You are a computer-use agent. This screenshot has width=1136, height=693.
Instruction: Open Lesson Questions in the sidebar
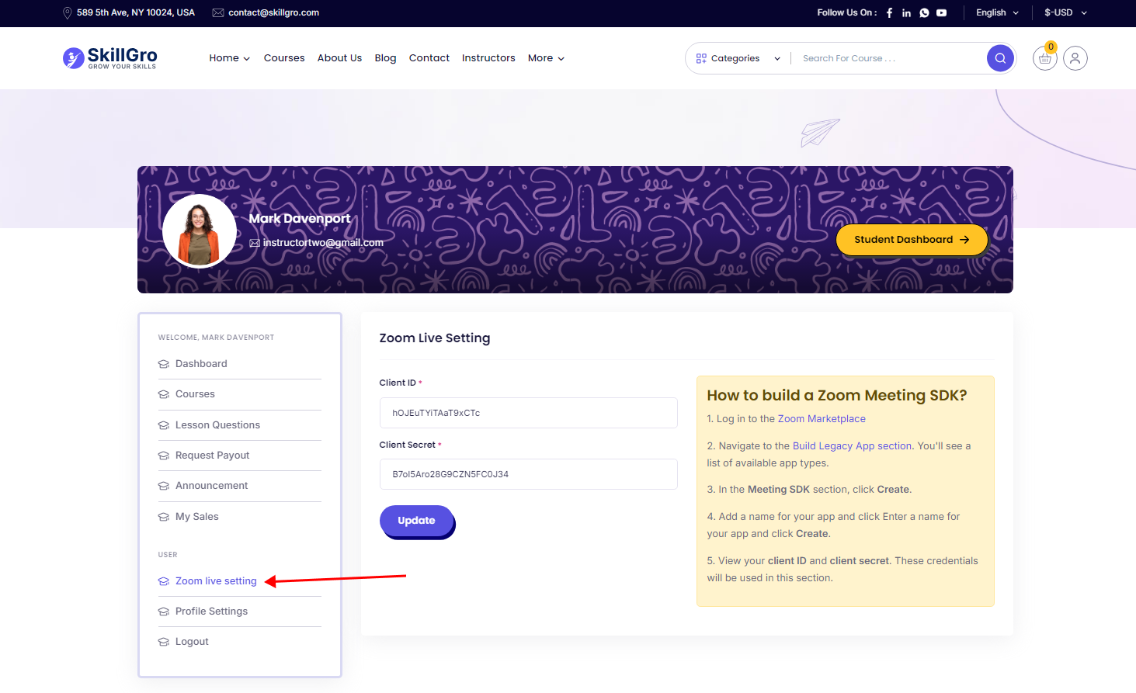[x=217, y=425]
